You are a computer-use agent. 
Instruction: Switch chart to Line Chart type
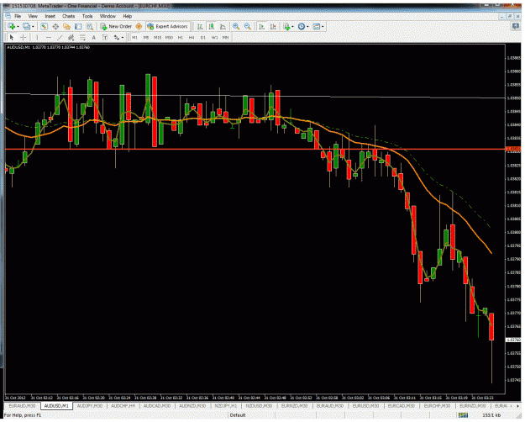click(223, 26)
